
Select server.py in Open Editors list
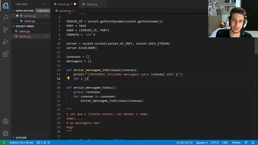(31, 16)
